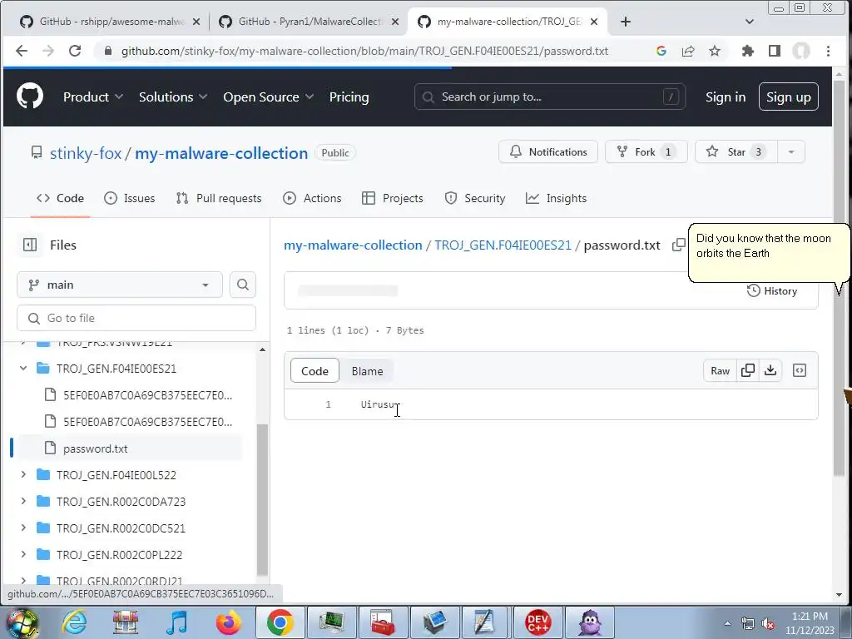Click the Sign up button
The height and width of the screenshot is (639, 852).
tap(789, 97)
